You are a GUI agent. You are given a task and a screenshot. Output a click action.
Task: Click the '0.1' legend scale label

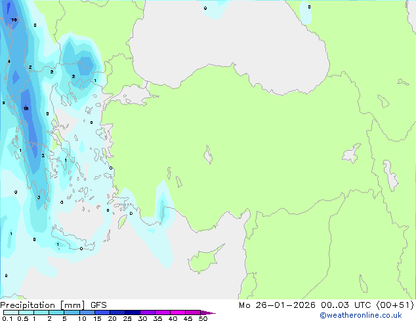(7, 318)
